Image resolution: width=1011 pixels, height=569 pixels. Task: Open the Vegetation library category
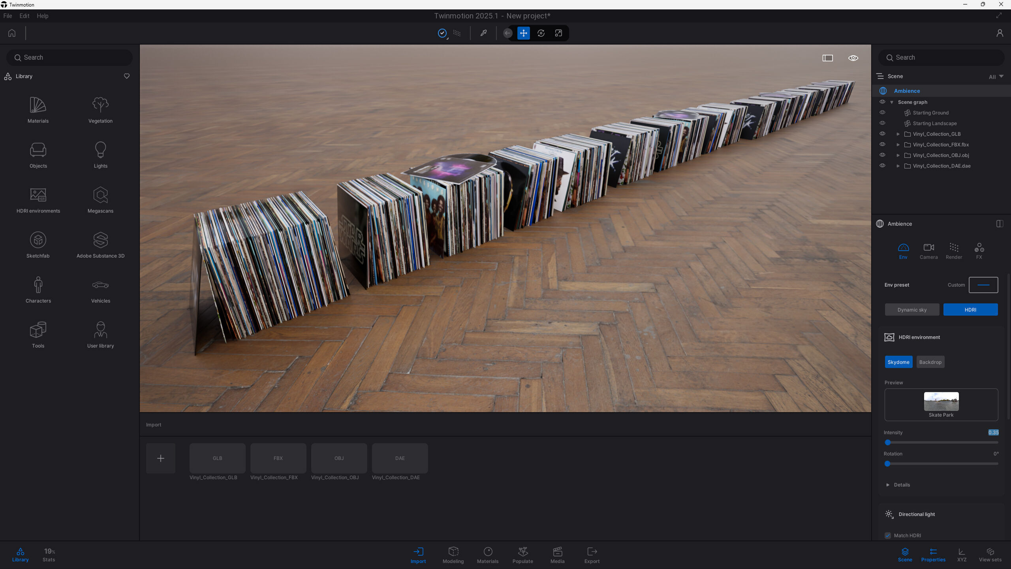tap(100, 110)
